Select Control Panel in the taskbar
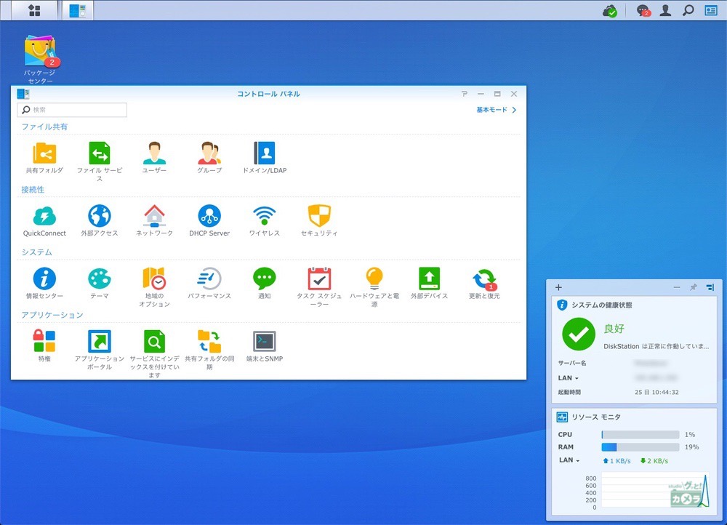 (x=78, y=10)
